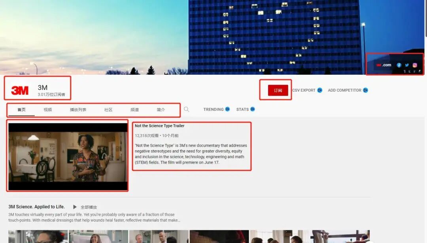427x243 pixels.
Task: Click 全部播放 play all link
Action: (89, 207)
